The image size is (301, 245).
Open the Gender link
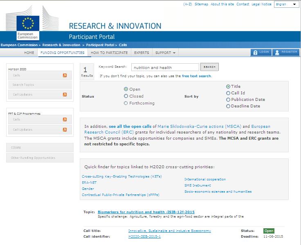point(88,189)
